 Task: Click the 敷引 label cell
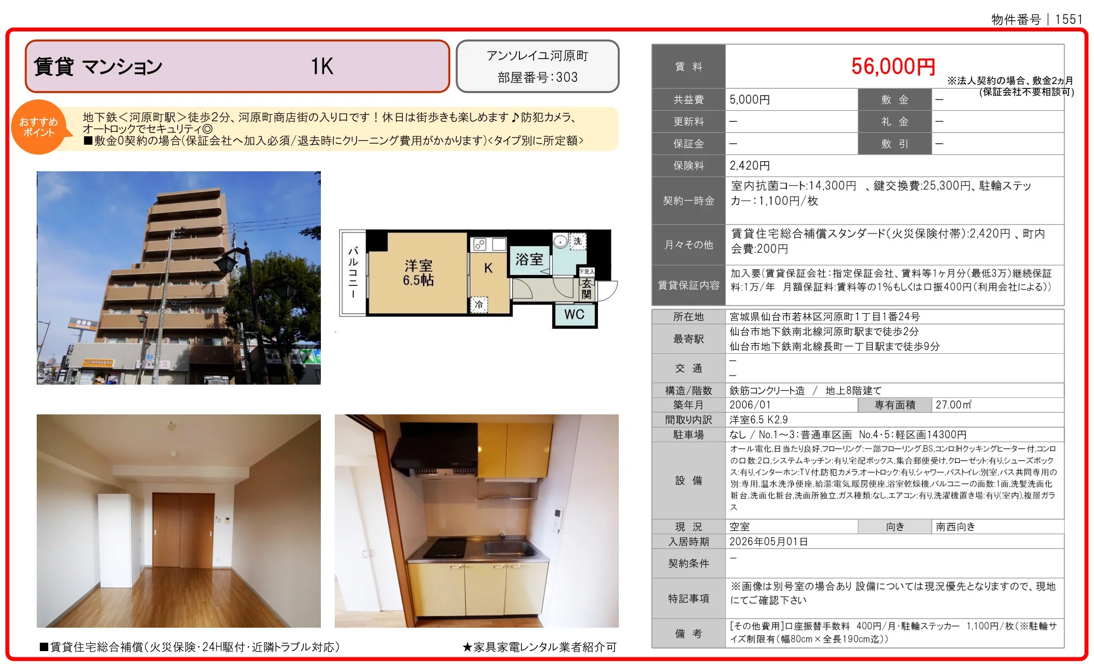[x=895, y=144]
